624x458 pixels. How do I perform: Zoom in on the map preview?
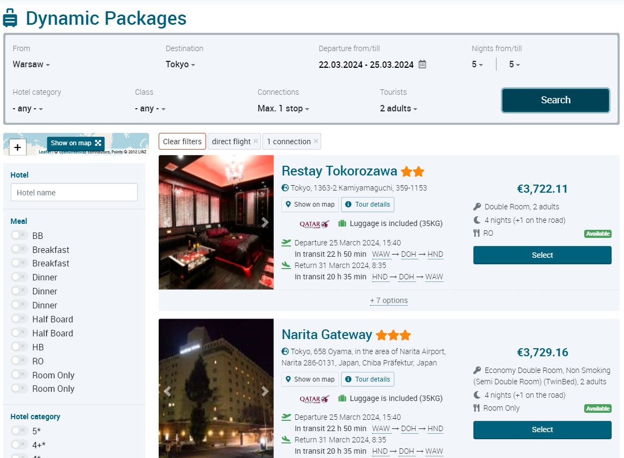17,147
